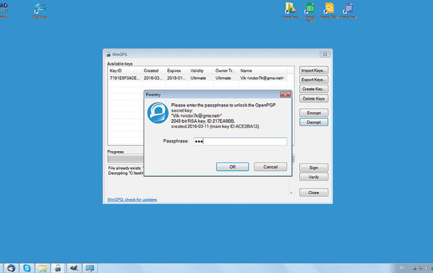Open the Google Docs desktop shortcut
Screen dimensions: 433x273
[x=349, y=10]
